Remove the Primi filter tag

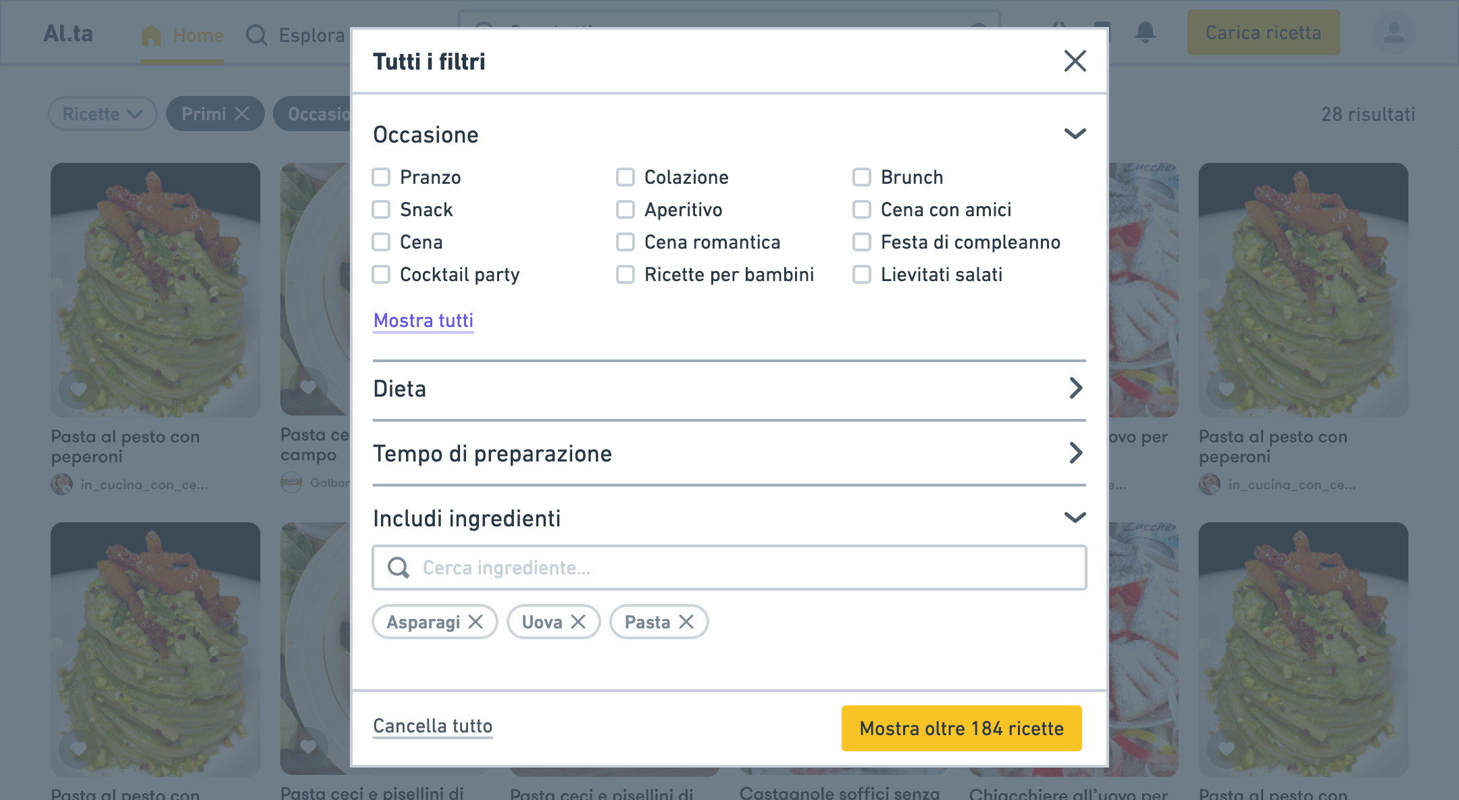point(242,114)
